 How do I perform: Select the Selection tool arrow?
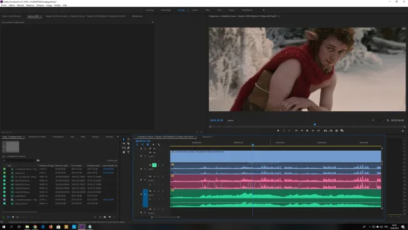[124, 140]
